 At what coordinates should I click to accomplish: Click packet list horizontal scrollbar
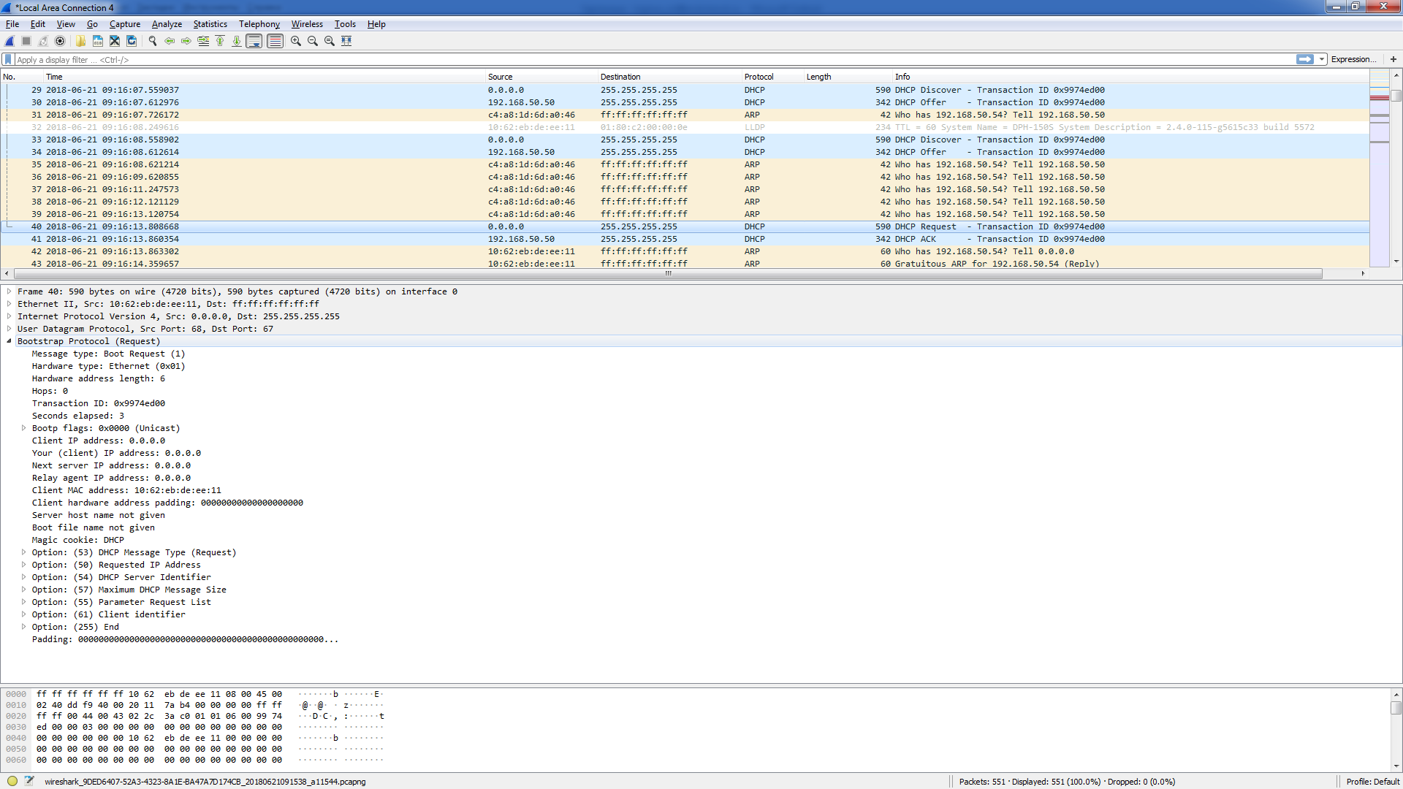(667, 273)
